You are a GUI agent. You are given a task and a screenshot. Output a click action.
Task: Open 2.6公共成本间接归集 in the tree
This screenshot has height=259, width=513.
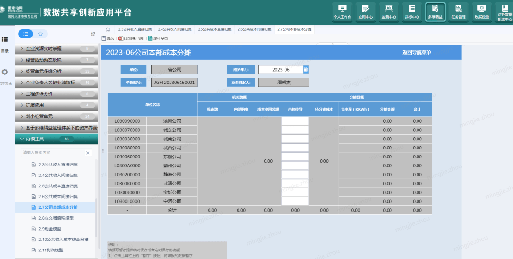point(58,196)
